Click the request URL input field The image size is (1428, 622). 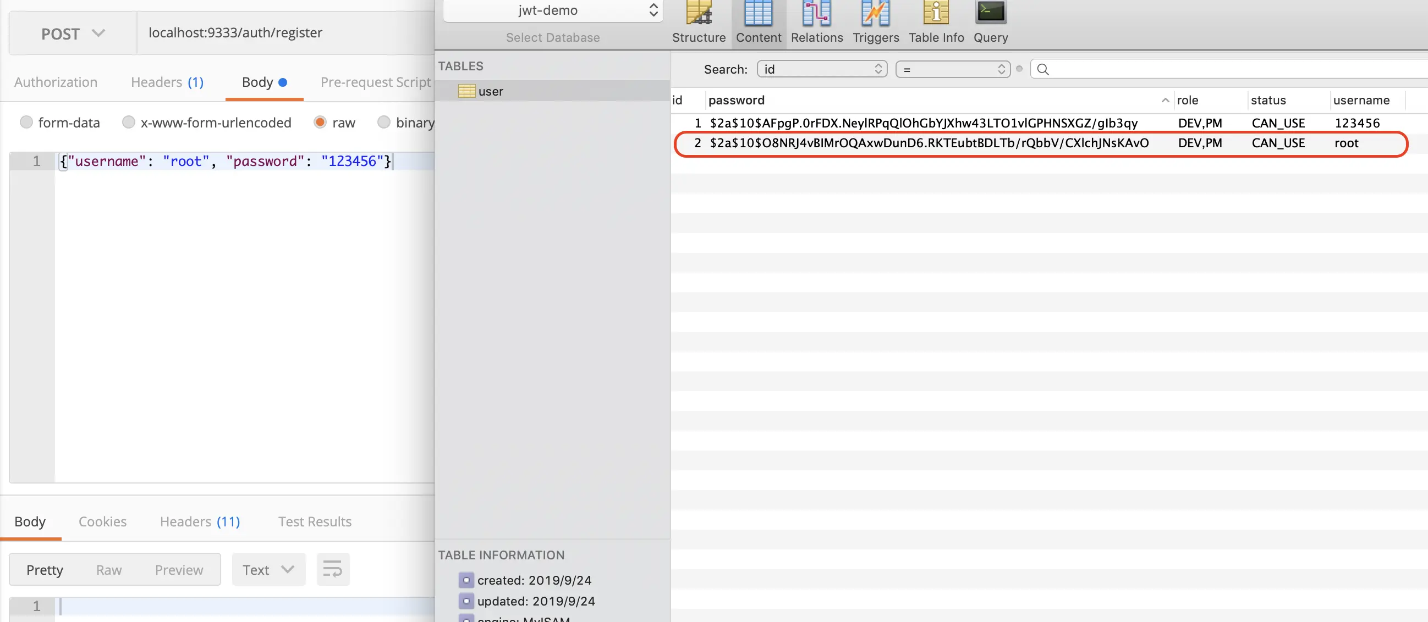tap(283, 33)
